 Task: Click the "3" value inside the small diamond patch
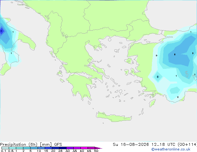(158, 77)
